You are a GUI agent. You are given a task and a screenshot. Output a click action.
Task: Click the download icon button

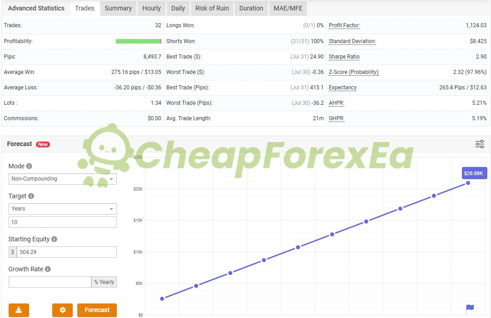[x=19, y=310]
